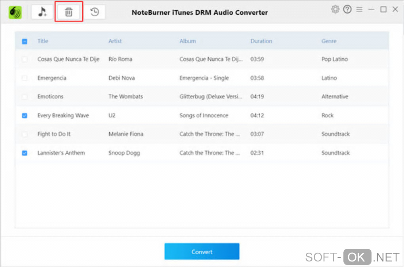The width and height of the screenshot is (404, 267).
Task: Select the title Emergencia
Action: tap(52, 78)
